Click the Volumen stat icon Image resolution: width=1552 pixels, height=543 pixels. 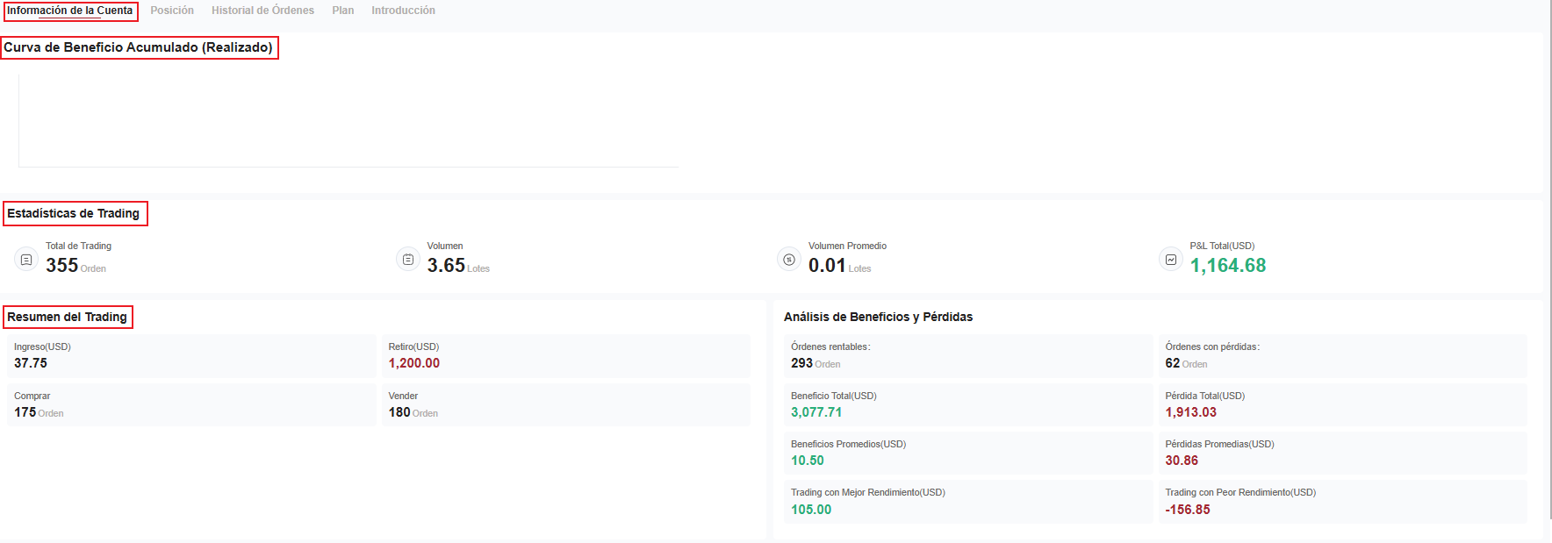click(x=408, y=260)
